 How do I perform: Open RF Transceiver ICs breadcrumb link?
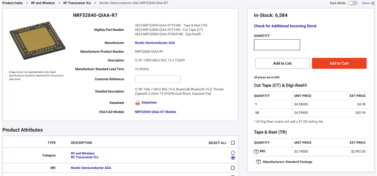tap(77, 3)
